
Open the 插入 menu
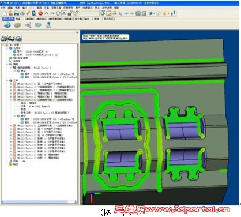tap(25, 8)
